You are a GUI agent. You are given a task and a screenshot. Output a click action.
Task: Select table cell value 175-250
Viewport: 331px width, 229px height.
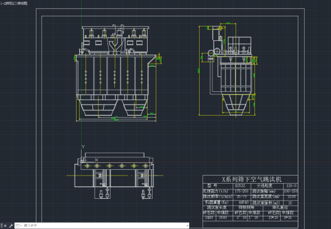pos(241,191)
